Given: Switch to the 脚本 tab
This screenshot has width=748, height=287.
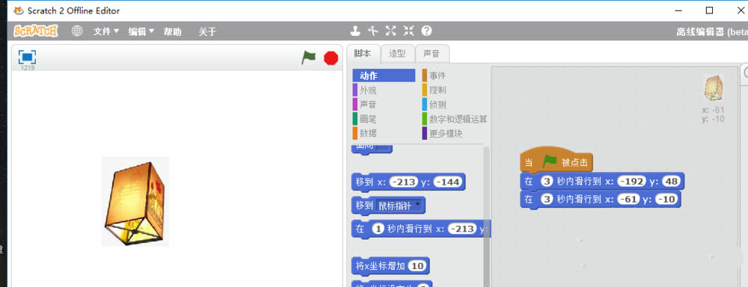Looking at the screenshot, I should [x=363, y=54].
